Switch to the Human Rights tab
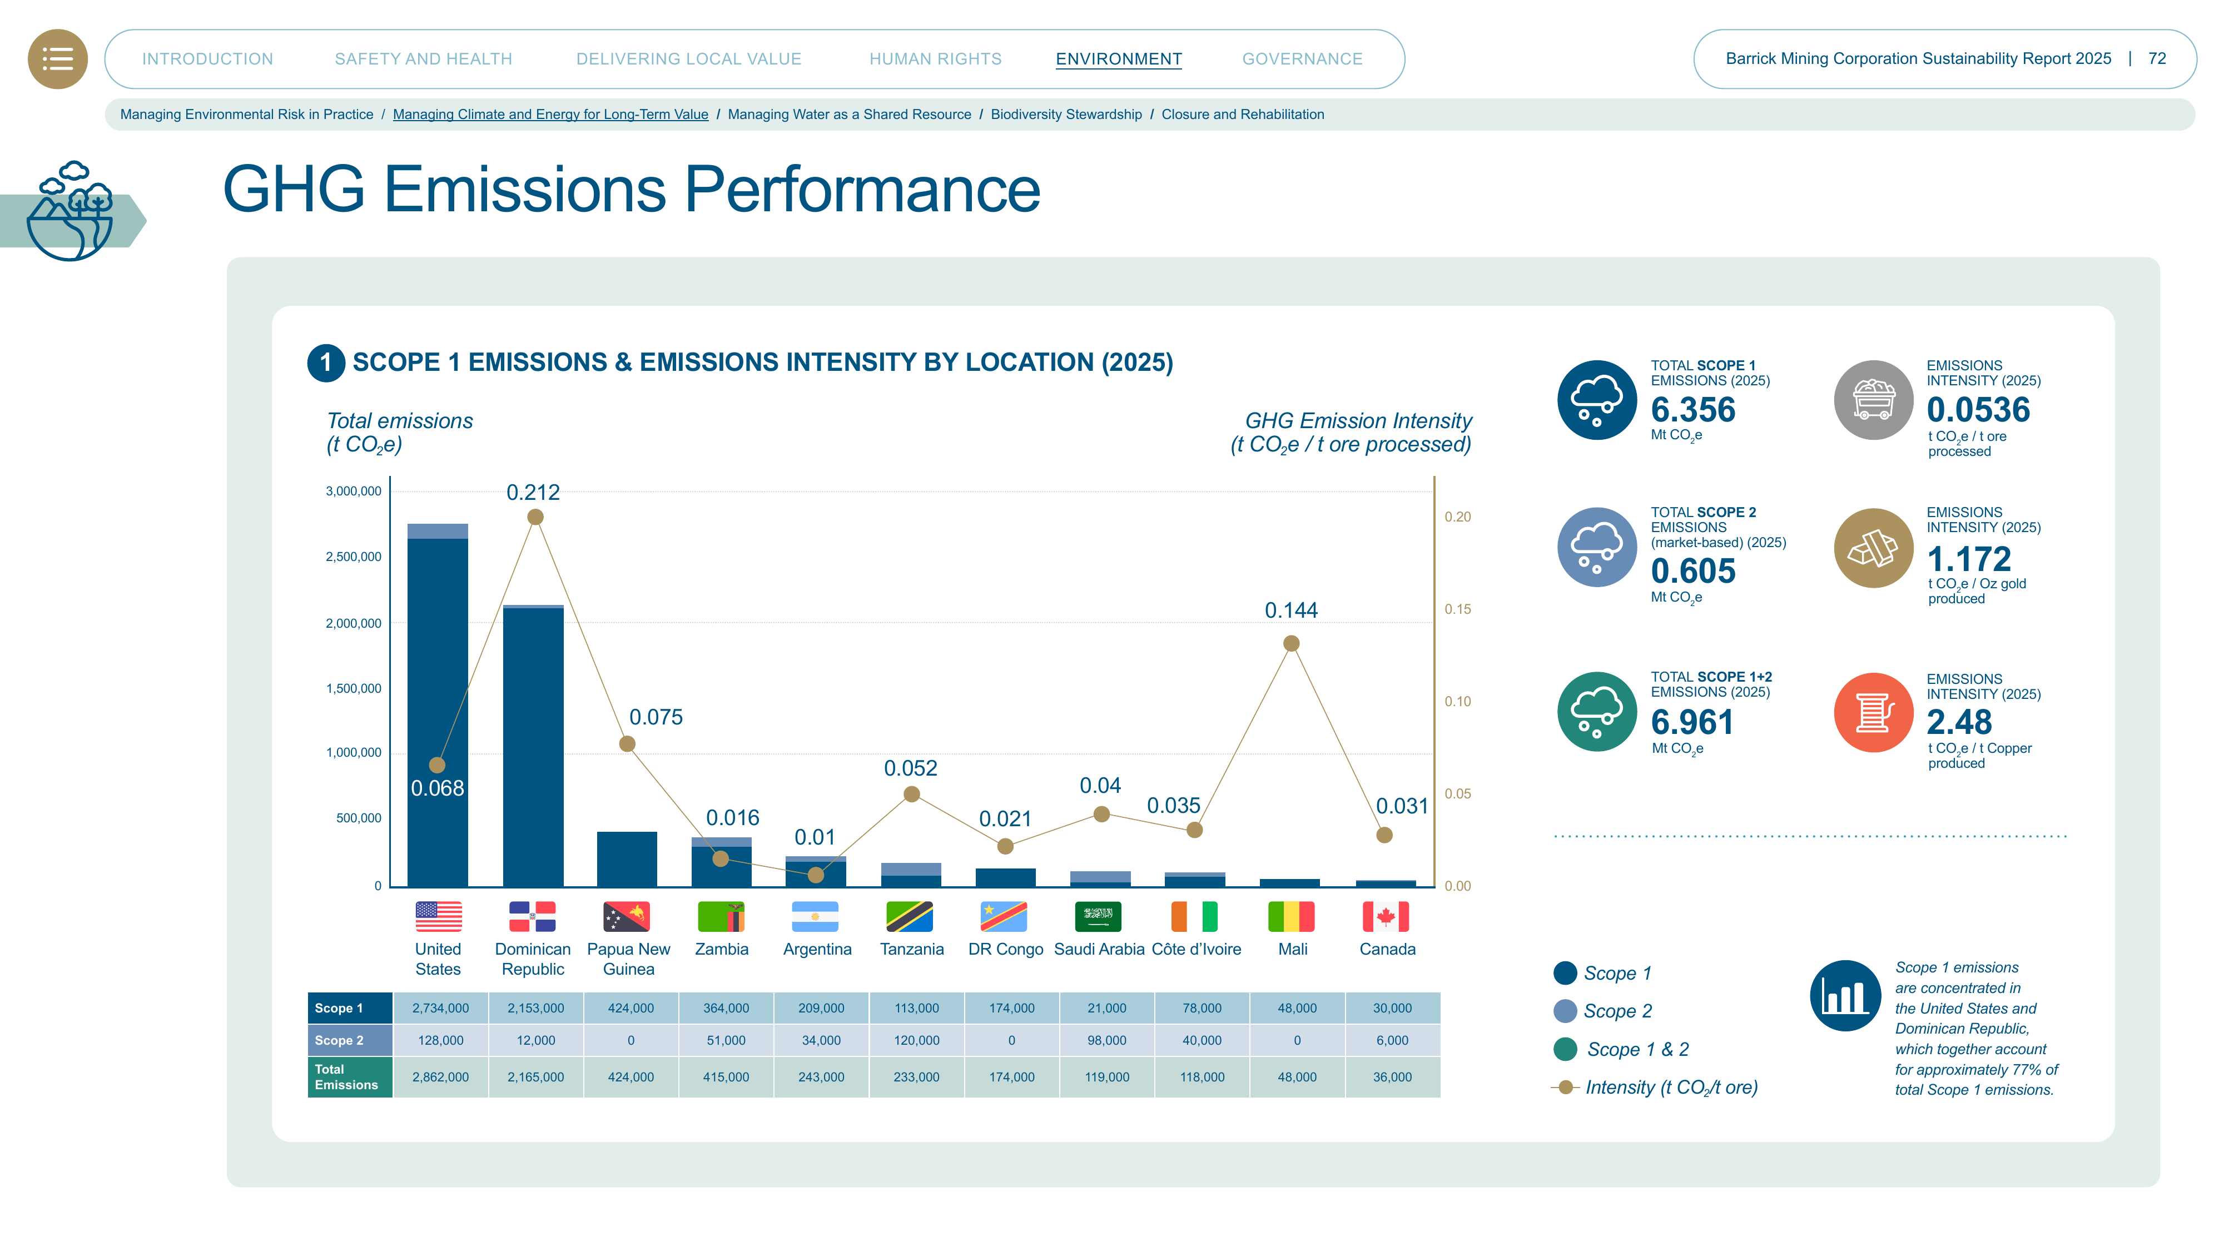 pos(935,59)
